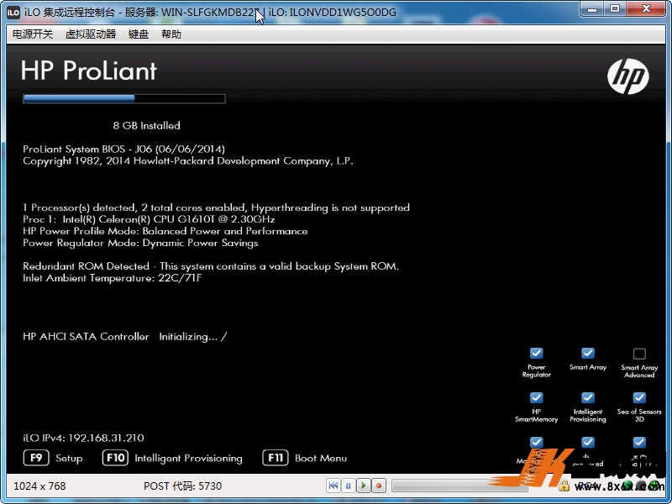
Task: Toggle the Sea of Sensors 3D checkbox
Action: pyautogui.click(x=639, y=397)
